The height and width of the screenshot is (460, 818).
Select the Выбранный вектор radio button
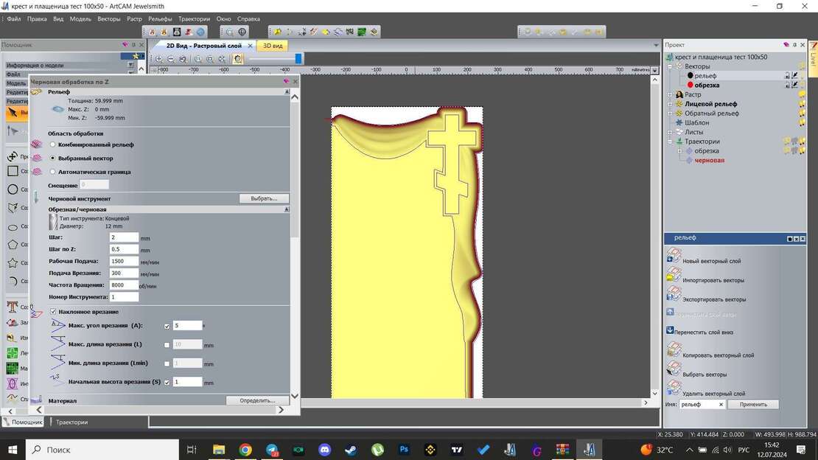click(x=52, y=158)
